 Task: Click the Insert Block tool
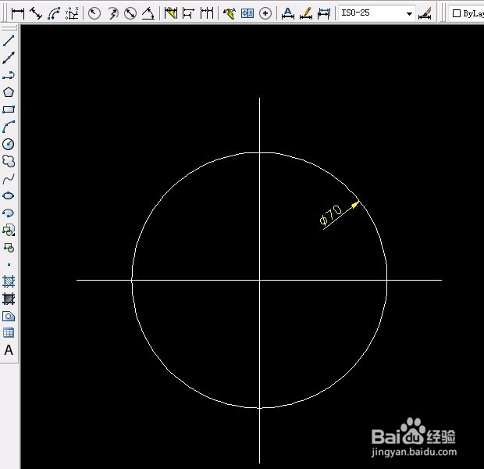(x=9, y=231)
